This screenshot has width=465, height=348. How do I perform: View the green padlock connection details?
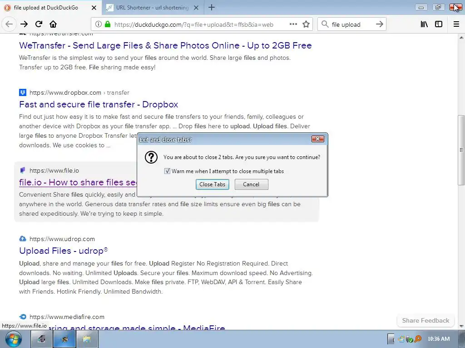pyautogui.click(x=108, y=24)
